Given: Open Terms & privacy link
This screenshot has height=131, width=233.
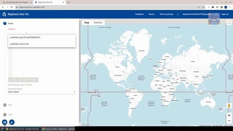Looking at the screenshot, I should click(166, 14).
